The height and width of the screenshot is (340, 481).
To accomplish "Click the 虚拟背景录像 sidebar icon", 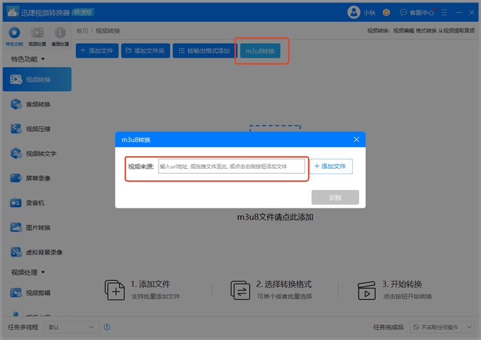I will tap(16, 252).
